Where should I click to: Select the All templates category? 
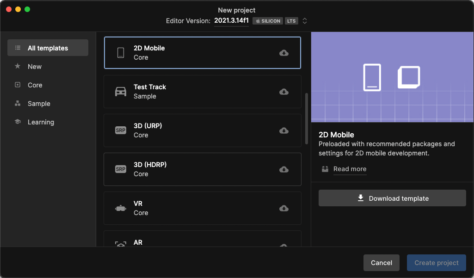click(48, 48)
